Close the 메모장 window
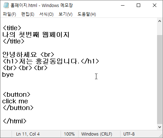This screenshot has width=163, height=138. [x=155, y=5]
